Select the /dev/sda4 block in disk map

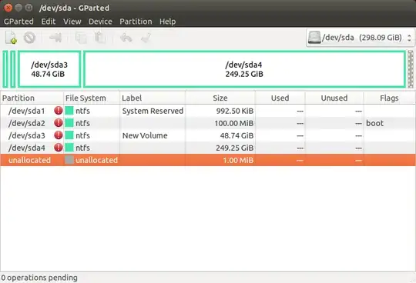pos(244,69)
